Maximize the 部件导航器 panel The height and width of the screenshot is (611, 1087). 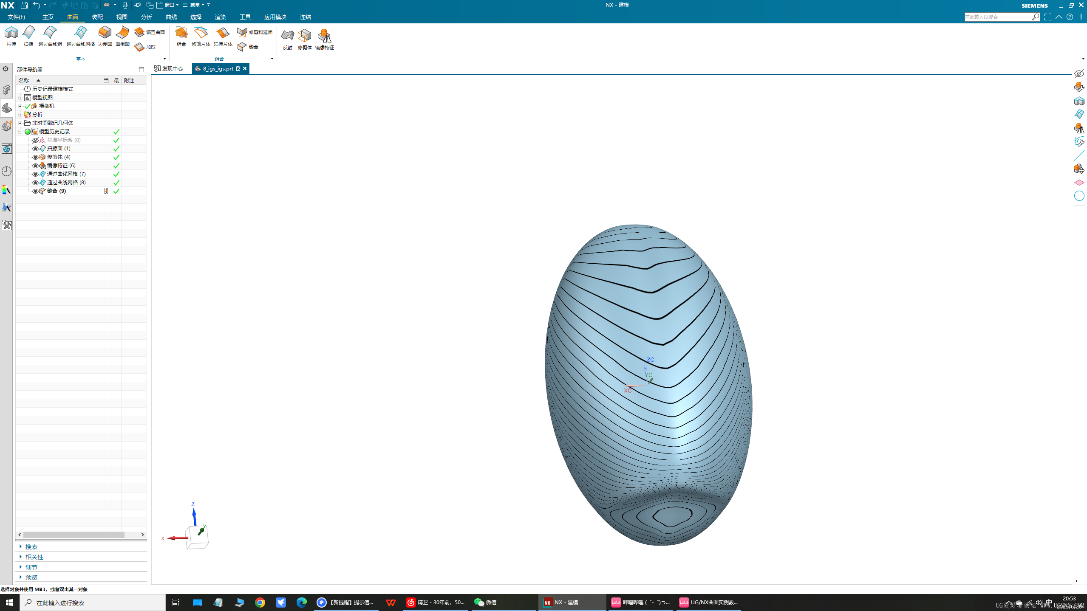[142, 70]
